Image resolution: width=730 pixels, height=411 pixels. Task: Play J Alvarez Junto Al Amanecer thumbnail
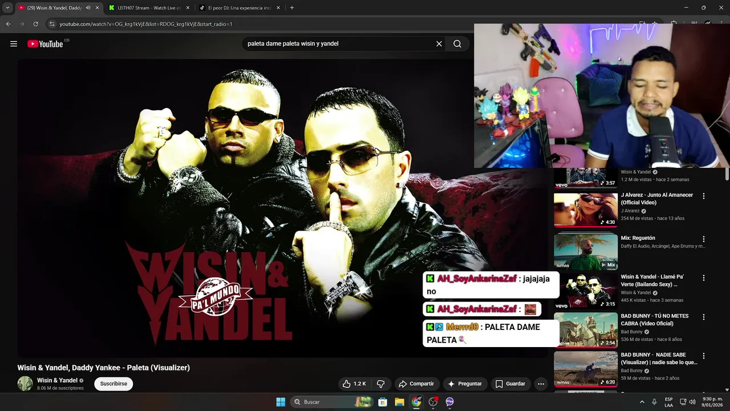[x=586, y=210]
